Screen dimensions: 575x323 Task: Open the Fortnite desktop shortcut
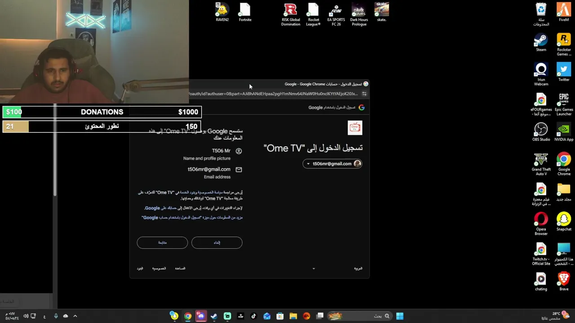[245, 12]
